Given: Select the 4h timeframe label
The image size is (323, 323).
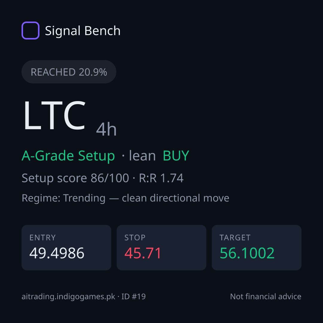Looking at the screenshot, I should click(x=106, y=129).
